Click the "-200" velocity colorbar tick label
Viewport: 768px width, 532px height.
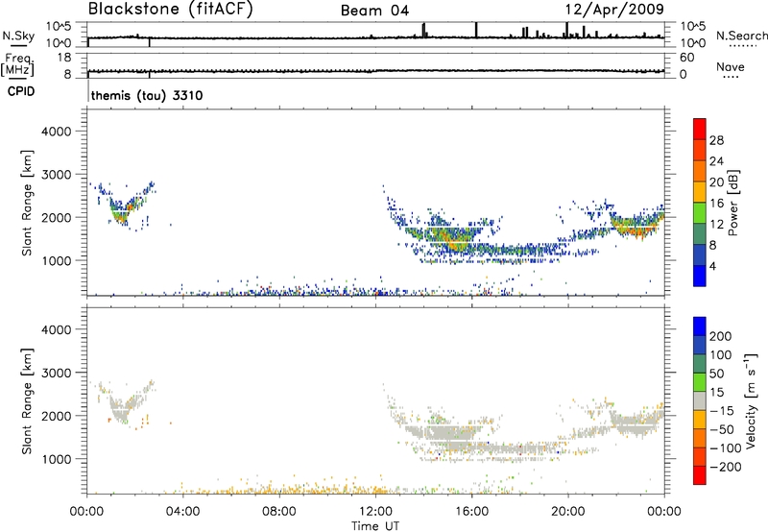point(726,467)
